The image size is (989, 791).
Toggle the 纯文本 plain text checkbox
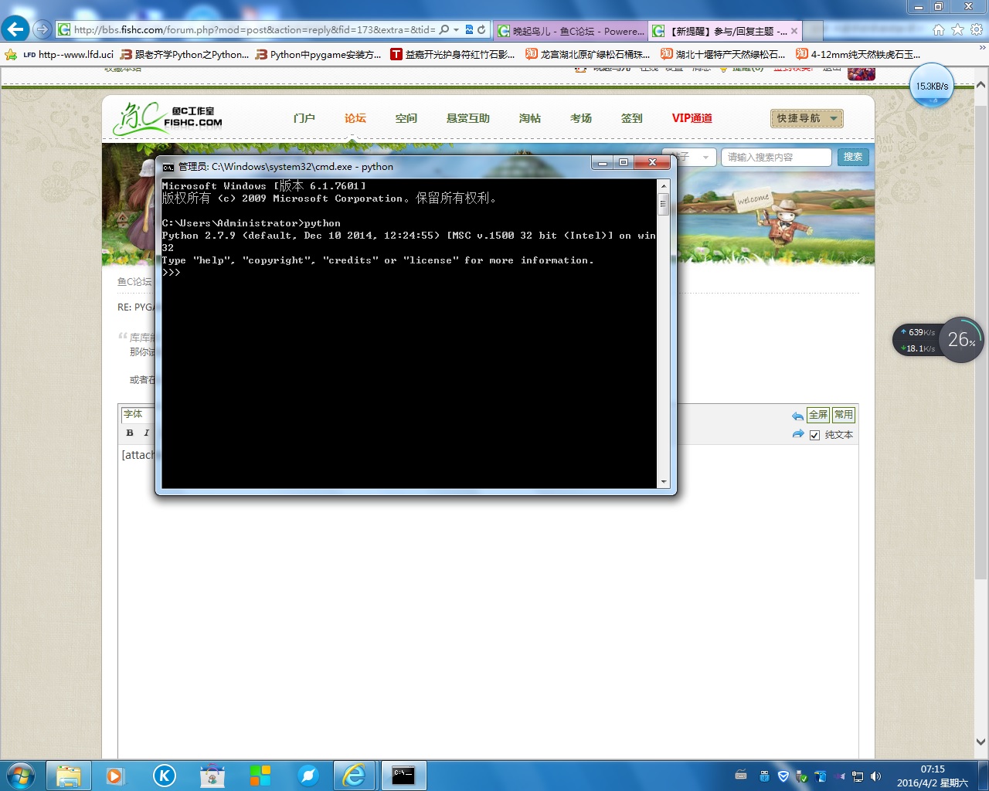[814, 435]
